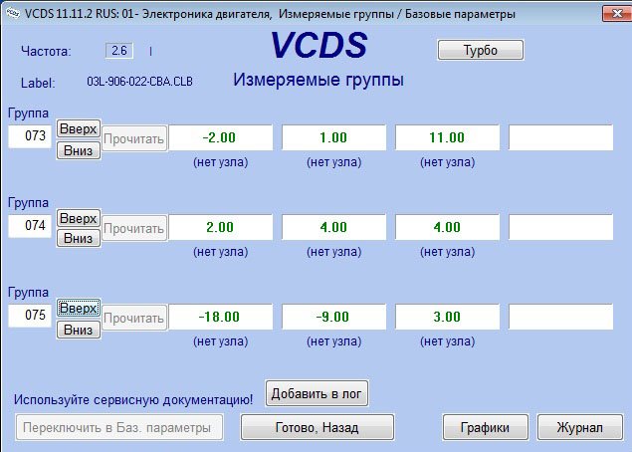Click Готово, Назад button
This screenshot has height=452, width=632.
tap(317, 427)
